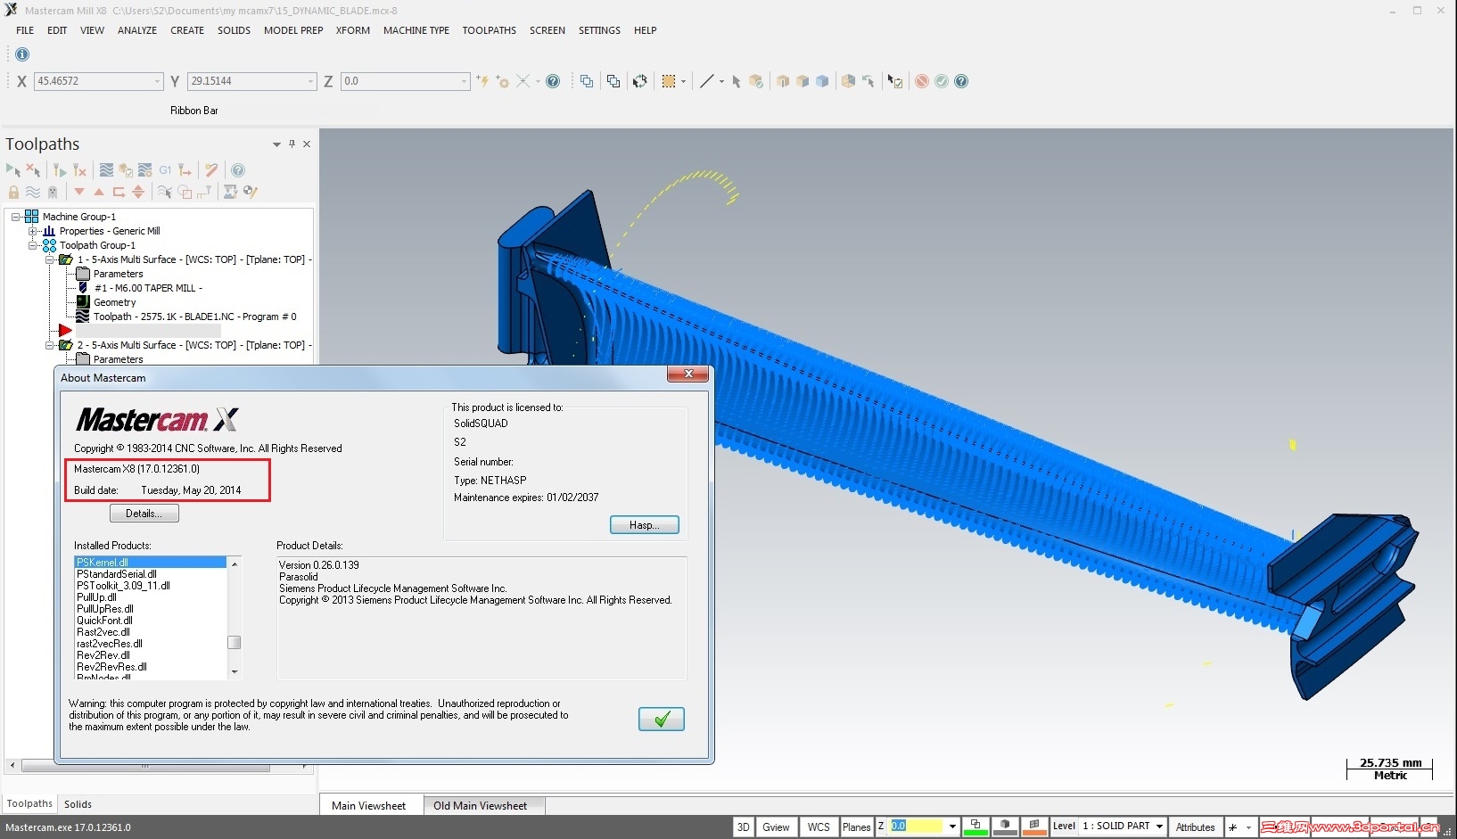Select all operations in Toolpaths manager
This screenshot has height=839, width=1457.
pyautogui.click(x=13, y=169)
